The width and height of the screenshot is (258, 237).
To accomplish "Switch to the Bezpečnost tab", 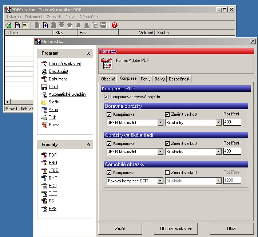I will pyautogui.click(x=179, y=79).
